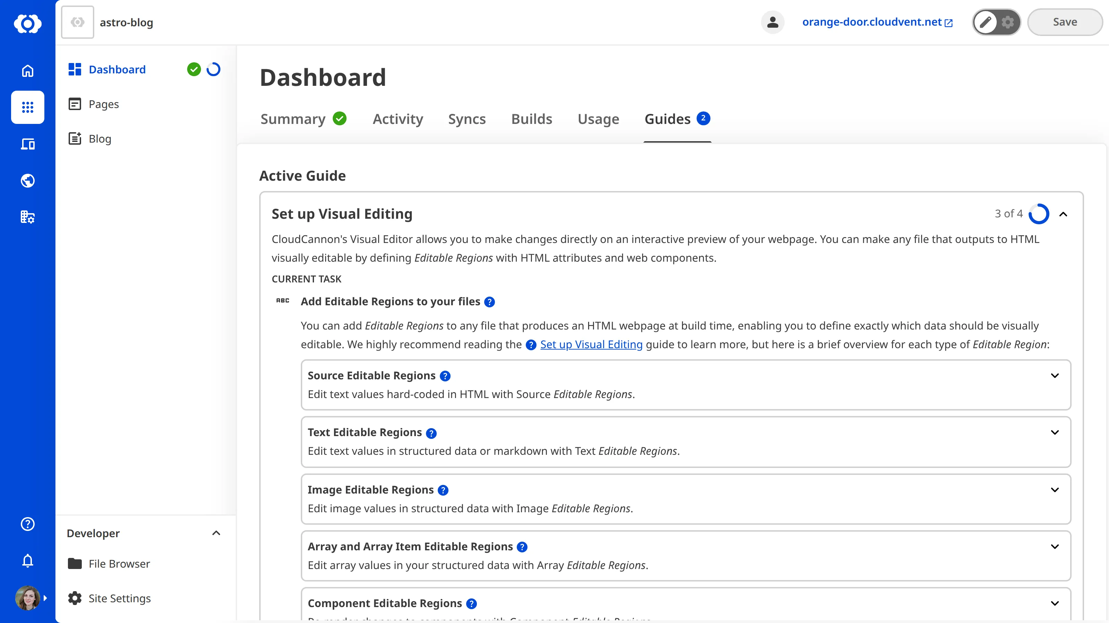Click help icon beside Image Editable Regions

pos(443,490)
